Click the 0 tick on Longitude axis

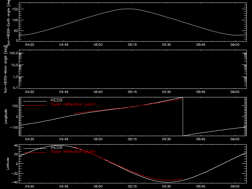point(17,117)
